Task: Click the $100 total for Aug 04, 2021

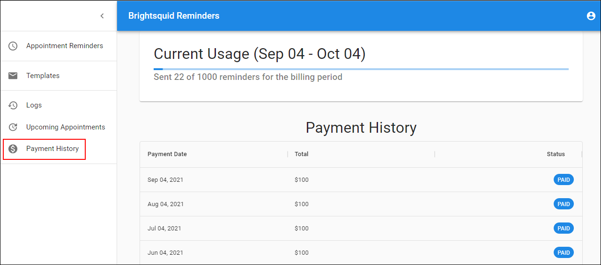Action: coord(302,204)
